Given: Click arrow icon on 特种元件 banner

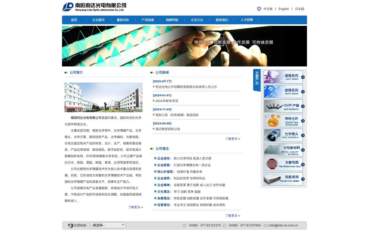Looking at the screenshot, I should 303,121.
